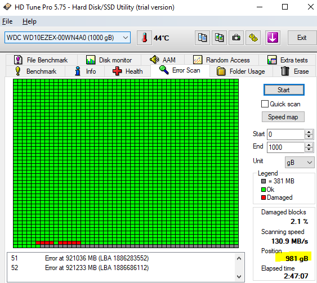Click the camera save screenshot icon
The height and width of the screenshot is (283, 317).
coord(236,38)
